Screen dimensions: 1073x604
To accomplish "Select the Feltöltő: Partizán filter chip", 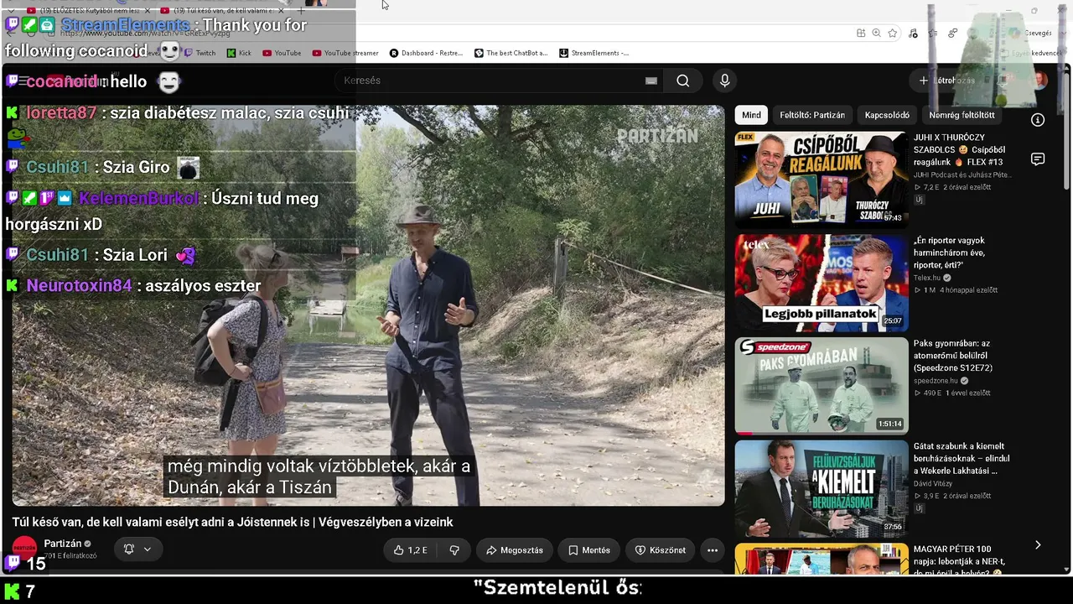I will pos(812,115).
